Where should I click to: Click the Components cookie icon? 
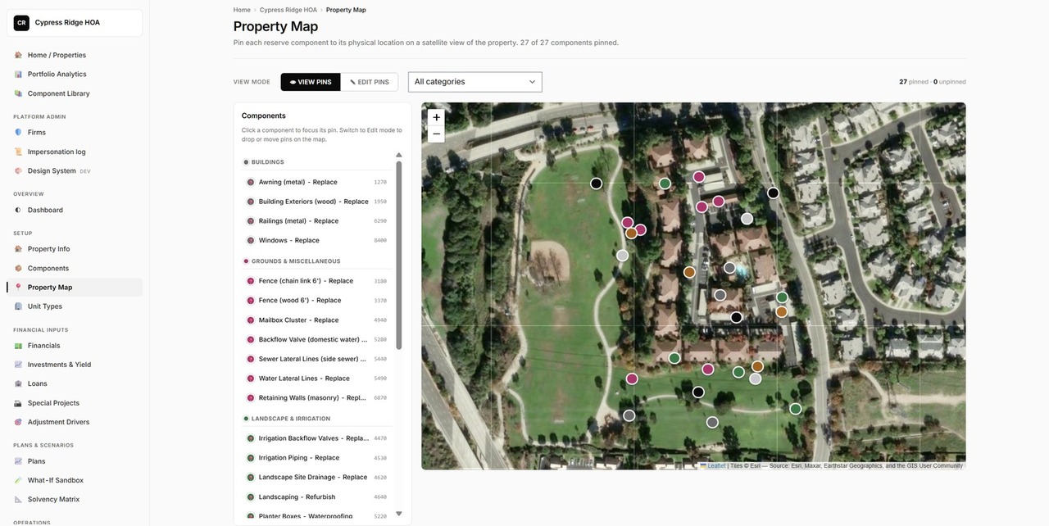click(x=18, y=268)
